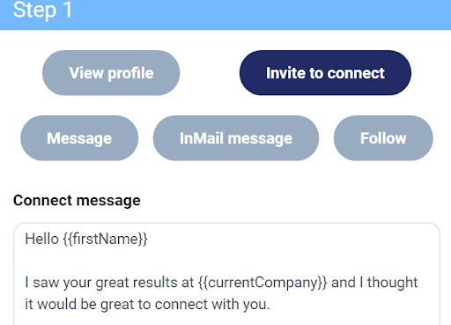Screen dimensions: 451x325
Task: Switch step action to Message
Action: 79,138
